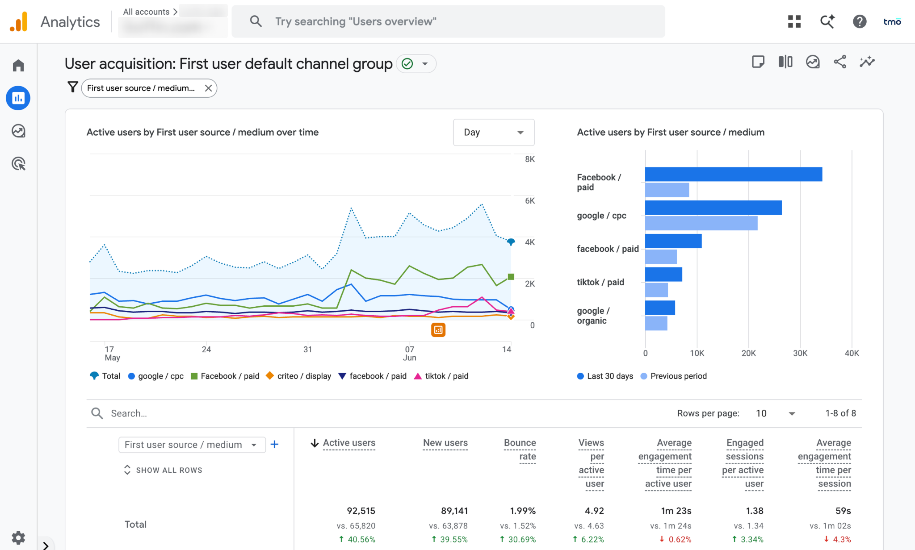
Task: Click the orange annotation marker on chart
Action: coord(438,330)
